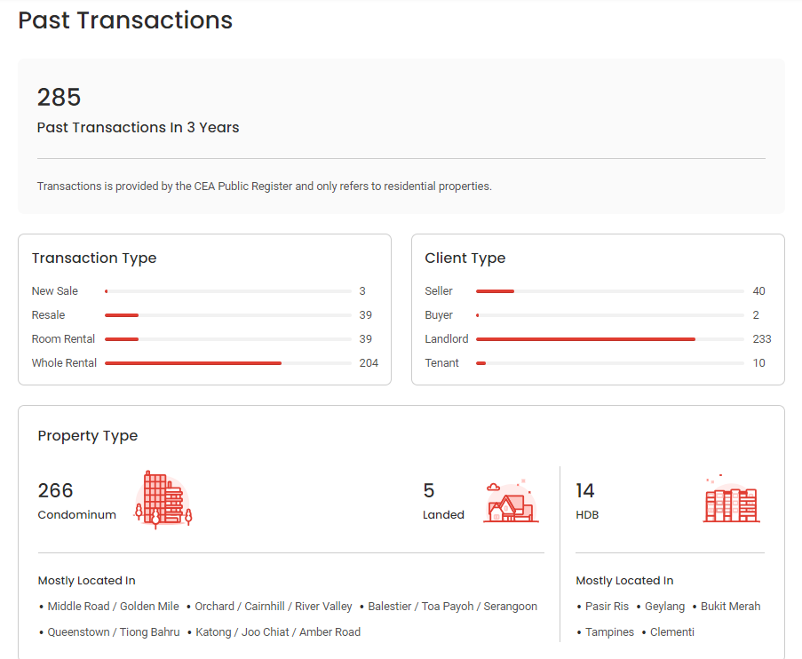Click the Seller client bar
Screen dimensions: 802x659
pos(609,291)
